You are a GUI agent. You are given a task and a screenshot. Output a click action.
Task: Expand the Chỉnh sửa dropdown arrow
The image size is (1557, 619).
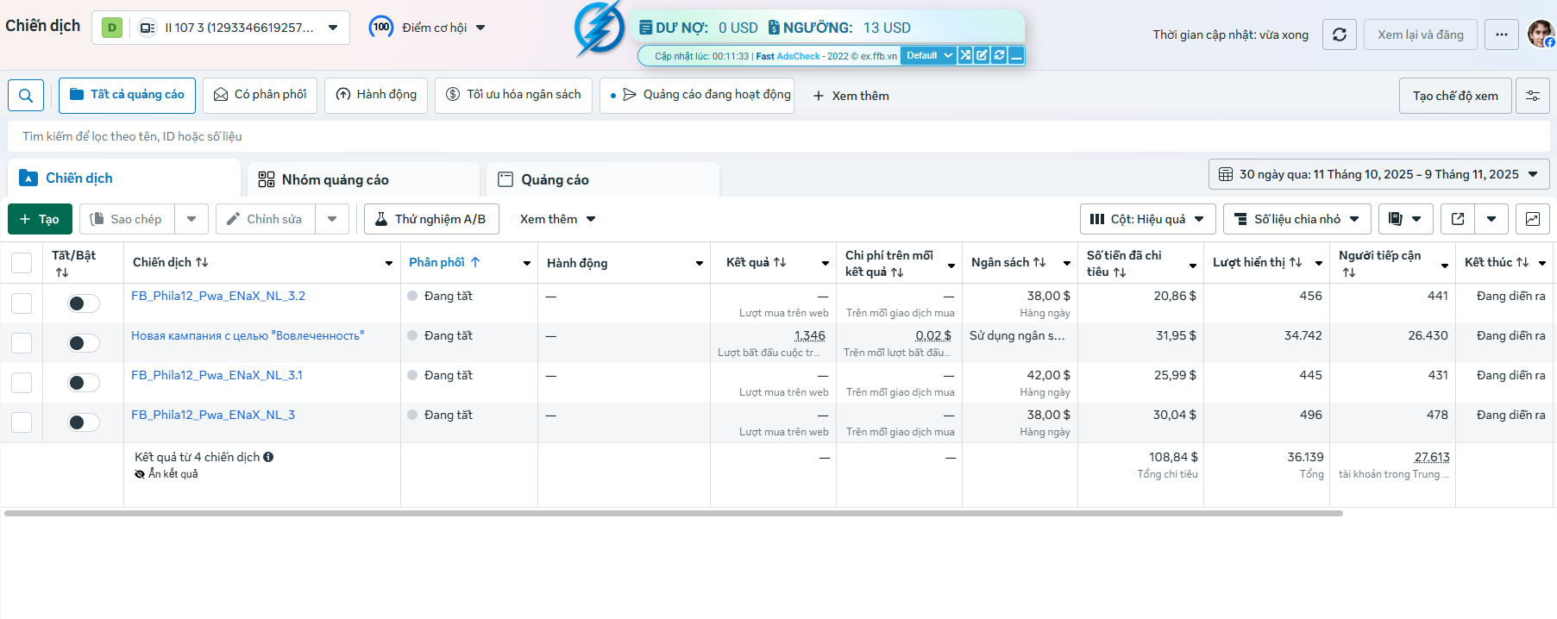point(332,219)
